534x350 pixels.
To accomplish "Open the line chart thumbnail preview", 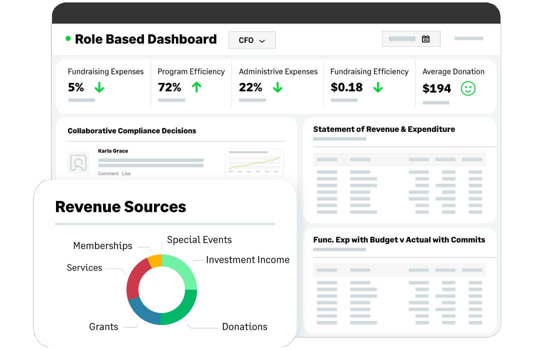I will click(254, 162).
